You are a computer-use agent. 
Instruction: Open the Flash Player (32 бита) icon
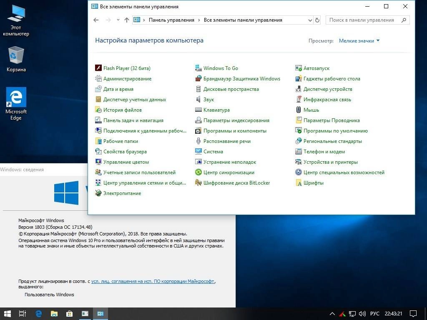[98, 68]
